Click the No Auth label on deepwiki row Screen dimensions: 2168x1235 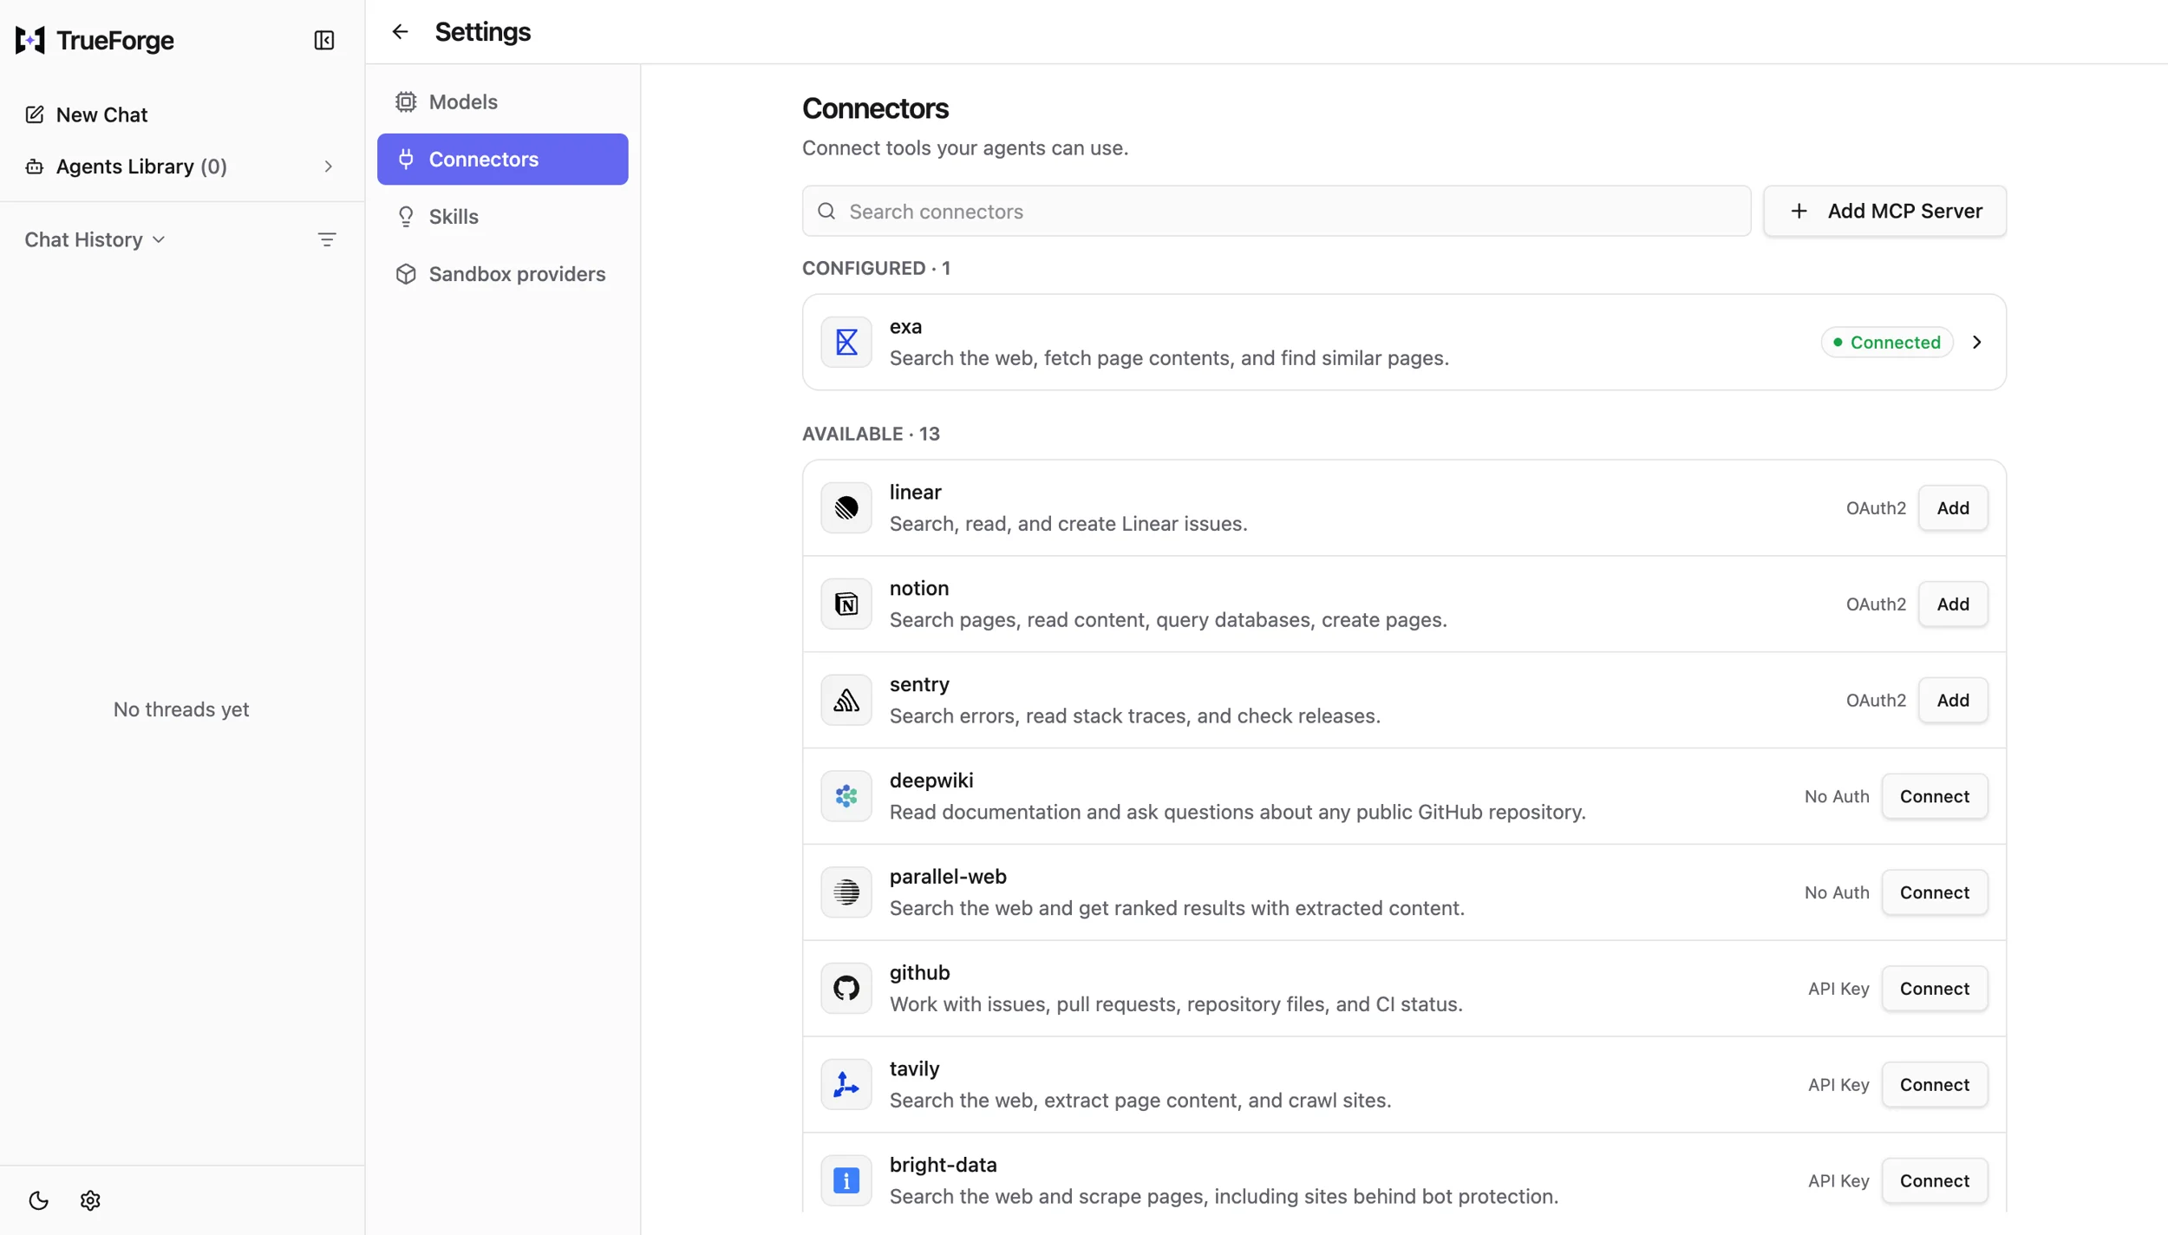pos(1837,796)
